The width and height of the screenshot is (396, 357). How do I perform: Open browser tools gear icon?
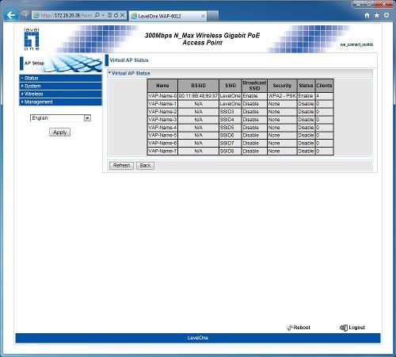coord(386,15)
